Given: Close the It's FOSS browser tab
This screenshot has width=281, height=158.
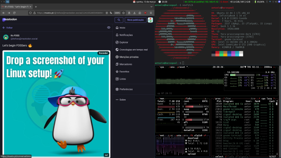Looking at the screenshot, I should tap(30, 7).
